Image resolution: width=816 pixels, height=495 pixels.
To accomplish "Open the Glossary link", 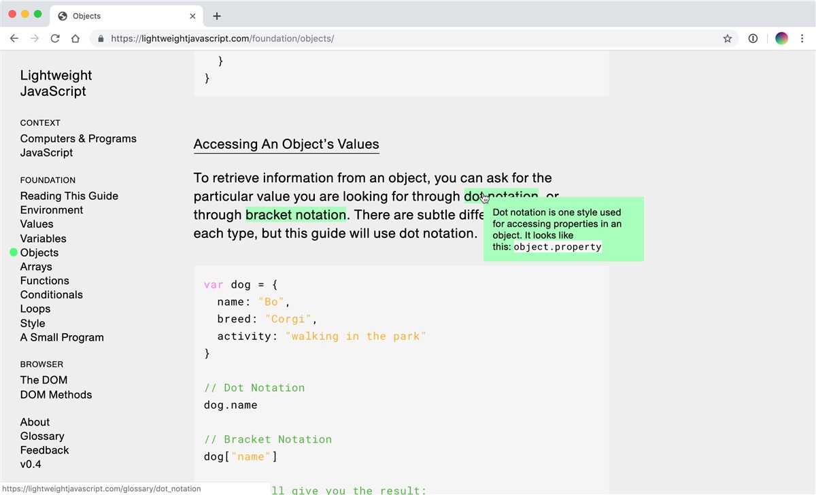I will point(42,437).
